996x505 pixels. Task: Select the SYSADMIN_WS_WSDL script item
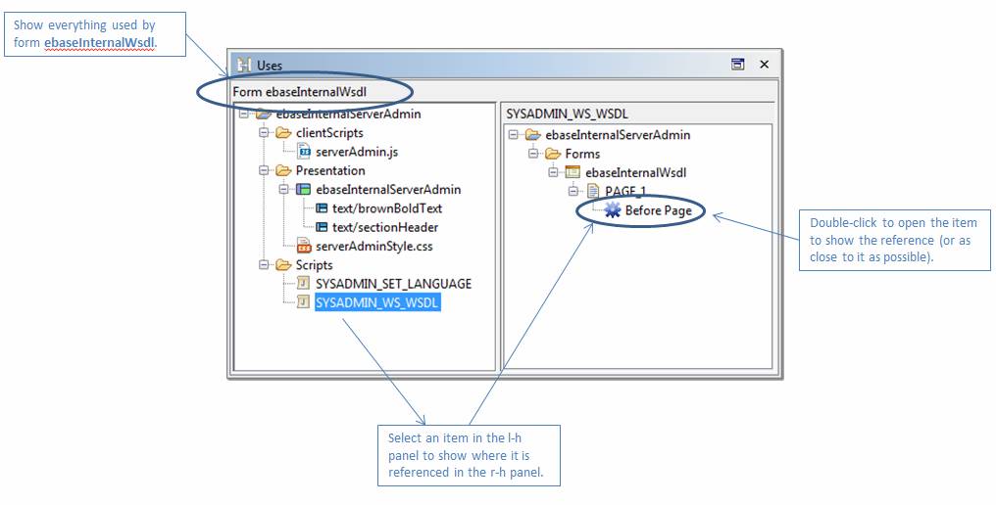pos(377,303)
